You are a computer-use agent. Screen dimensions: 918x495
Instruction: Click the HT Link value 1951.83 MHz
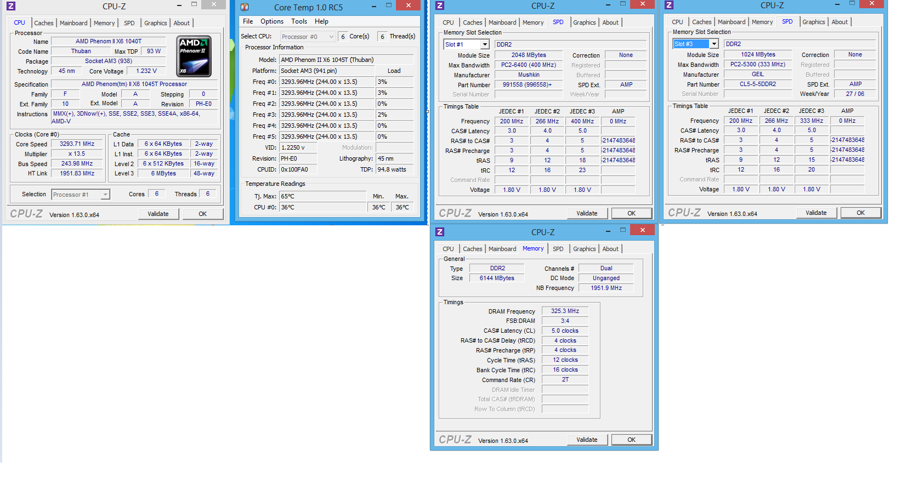click(77, 173)
